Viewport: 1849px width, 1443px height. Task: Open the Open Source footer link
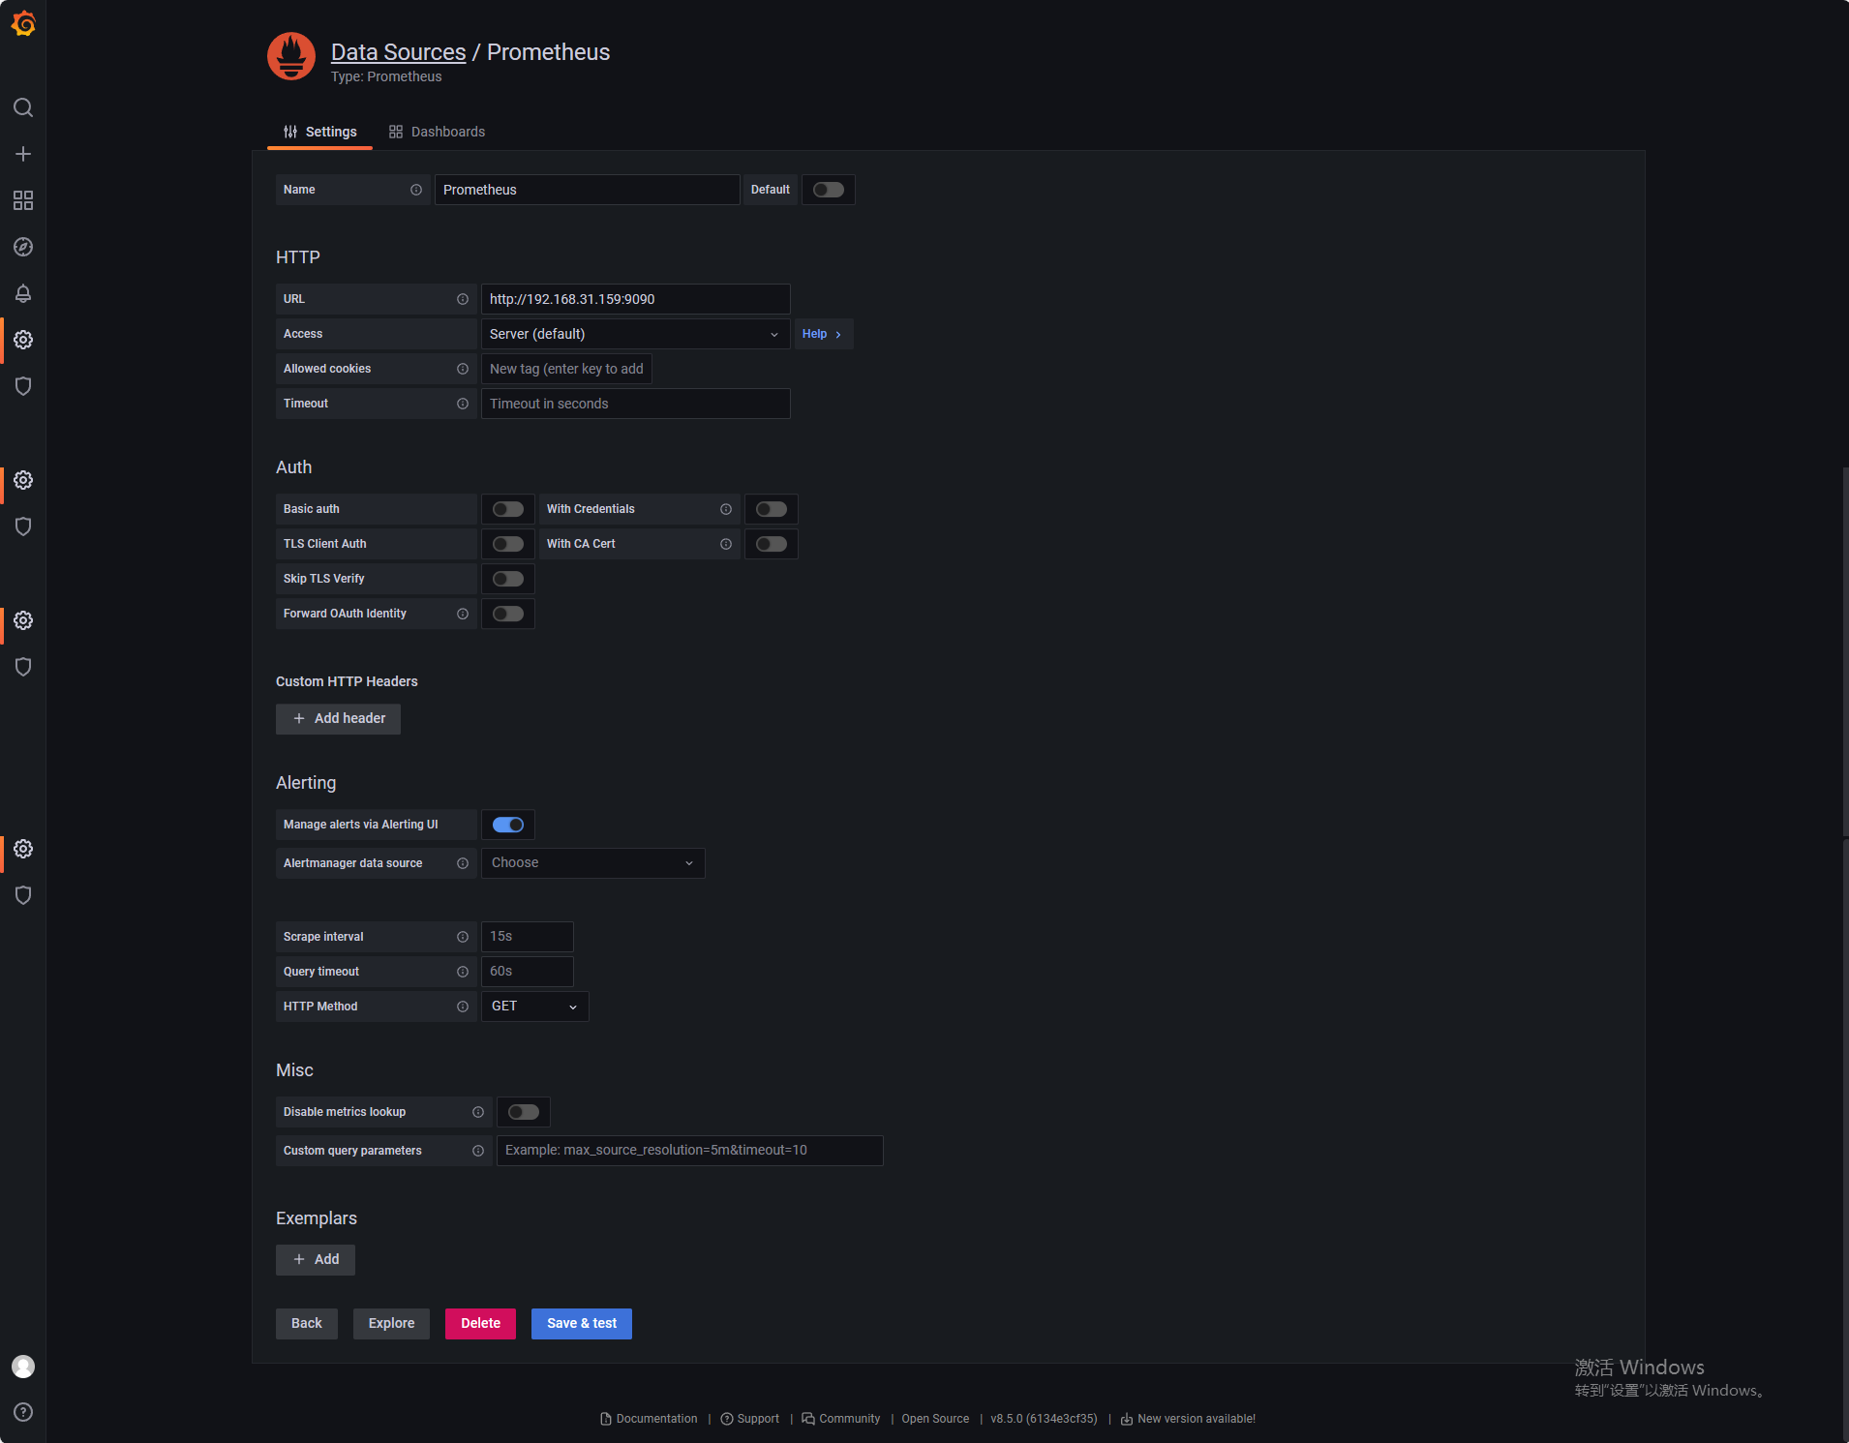click(x=935, y=1419)
